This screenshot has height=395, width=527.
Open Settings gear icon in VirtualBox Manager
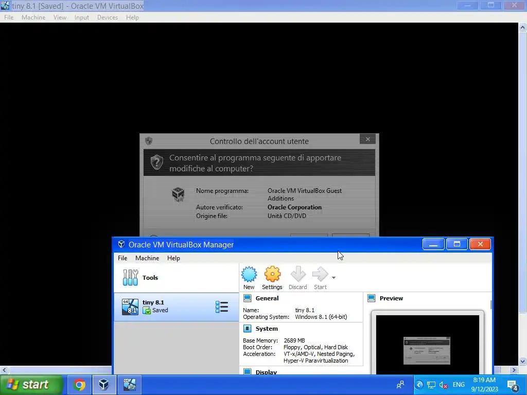[272, 274]
